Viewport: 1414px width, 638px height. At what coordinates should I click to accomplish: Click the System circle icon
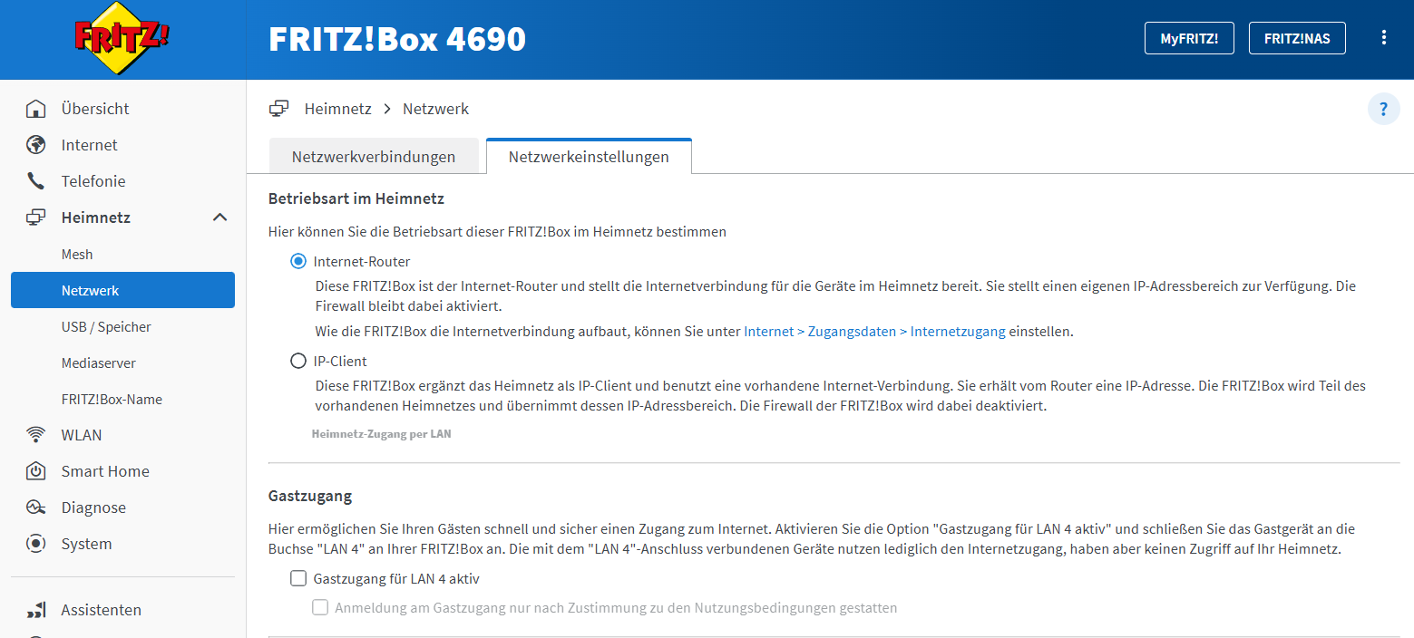(x=36, y=544)
